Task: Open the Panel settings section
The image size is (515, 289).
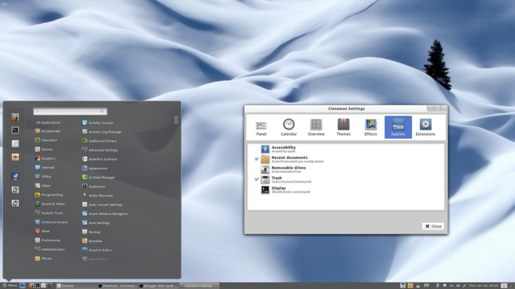Action: coord(261,127)
